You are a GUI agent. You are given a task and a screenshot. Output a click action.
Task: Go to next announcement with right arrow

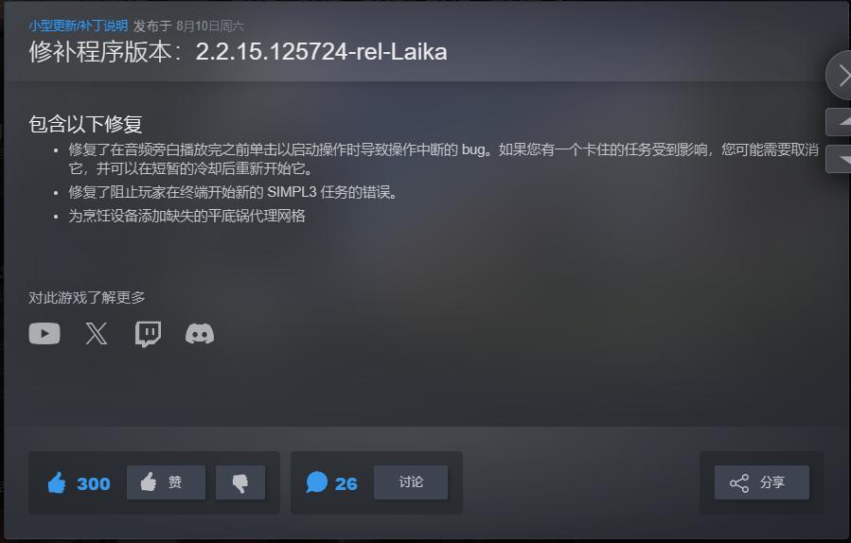pos(841,75)
